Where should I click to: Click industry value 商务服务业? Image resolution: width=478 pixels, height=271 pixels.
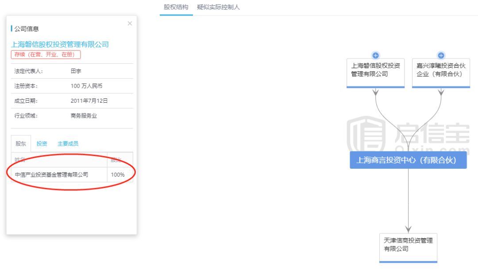click(84, 116)
